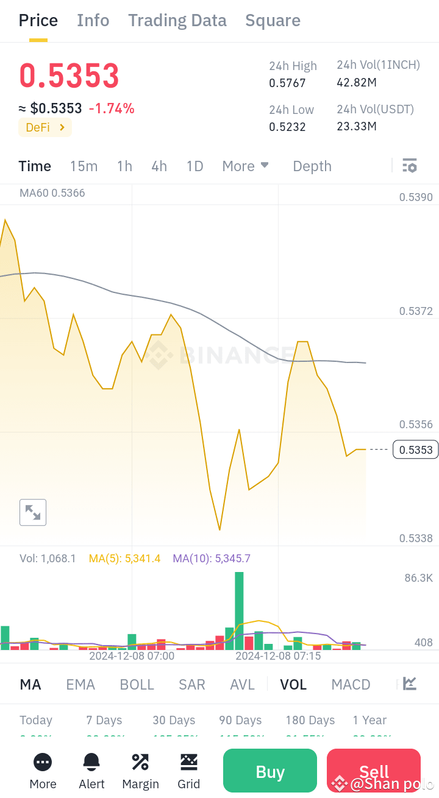Click the current price label 0.5353
Viewport: 439px width, 798px height.
pyautogui.click(x=415, y=450)
